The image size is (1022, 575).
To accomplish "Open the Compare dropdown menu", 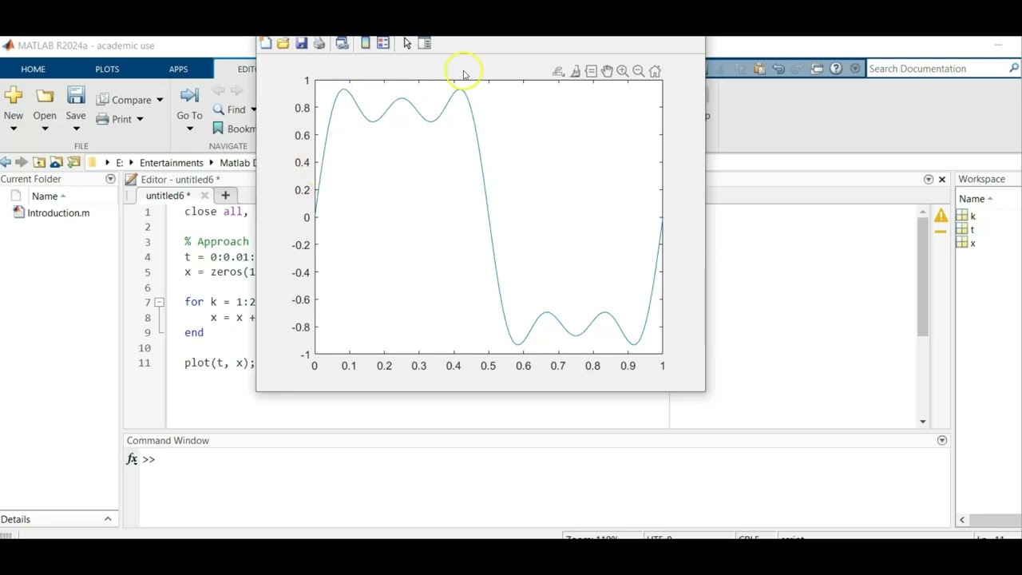I will [x=159, y=100].
